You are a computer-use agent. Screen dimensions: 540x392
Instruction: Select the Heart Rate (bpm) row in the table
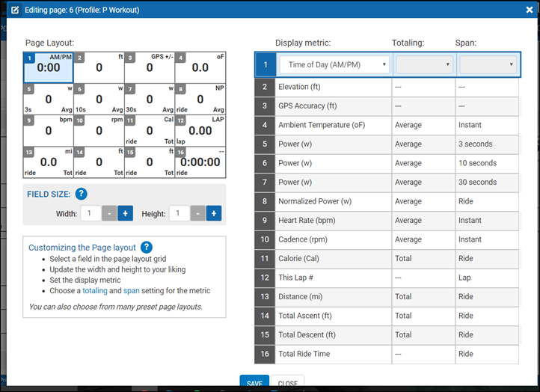(x=332, y=220)
